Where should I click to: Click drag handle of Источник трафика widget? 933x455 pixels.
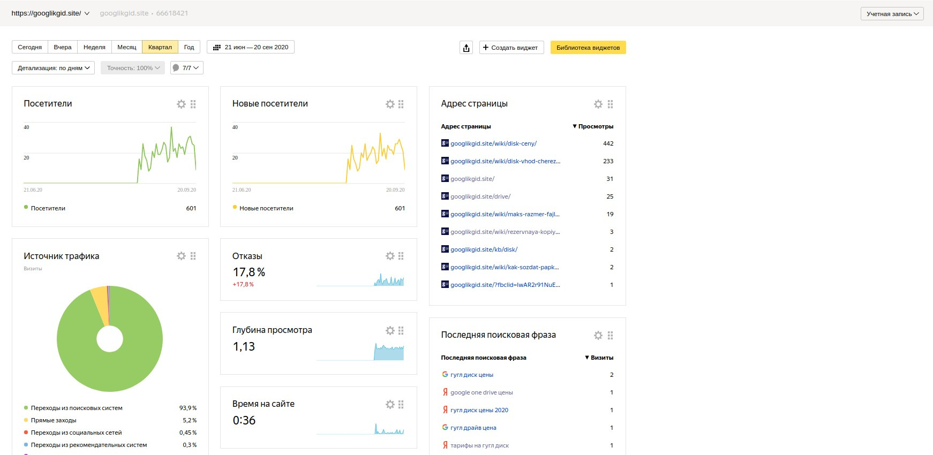(x=193, y=256)
